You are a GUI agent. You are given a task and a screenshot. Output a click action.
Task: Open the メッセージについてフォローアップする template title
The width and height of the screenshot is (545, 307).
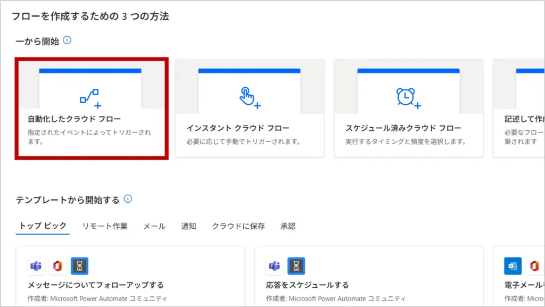[96, 285]
